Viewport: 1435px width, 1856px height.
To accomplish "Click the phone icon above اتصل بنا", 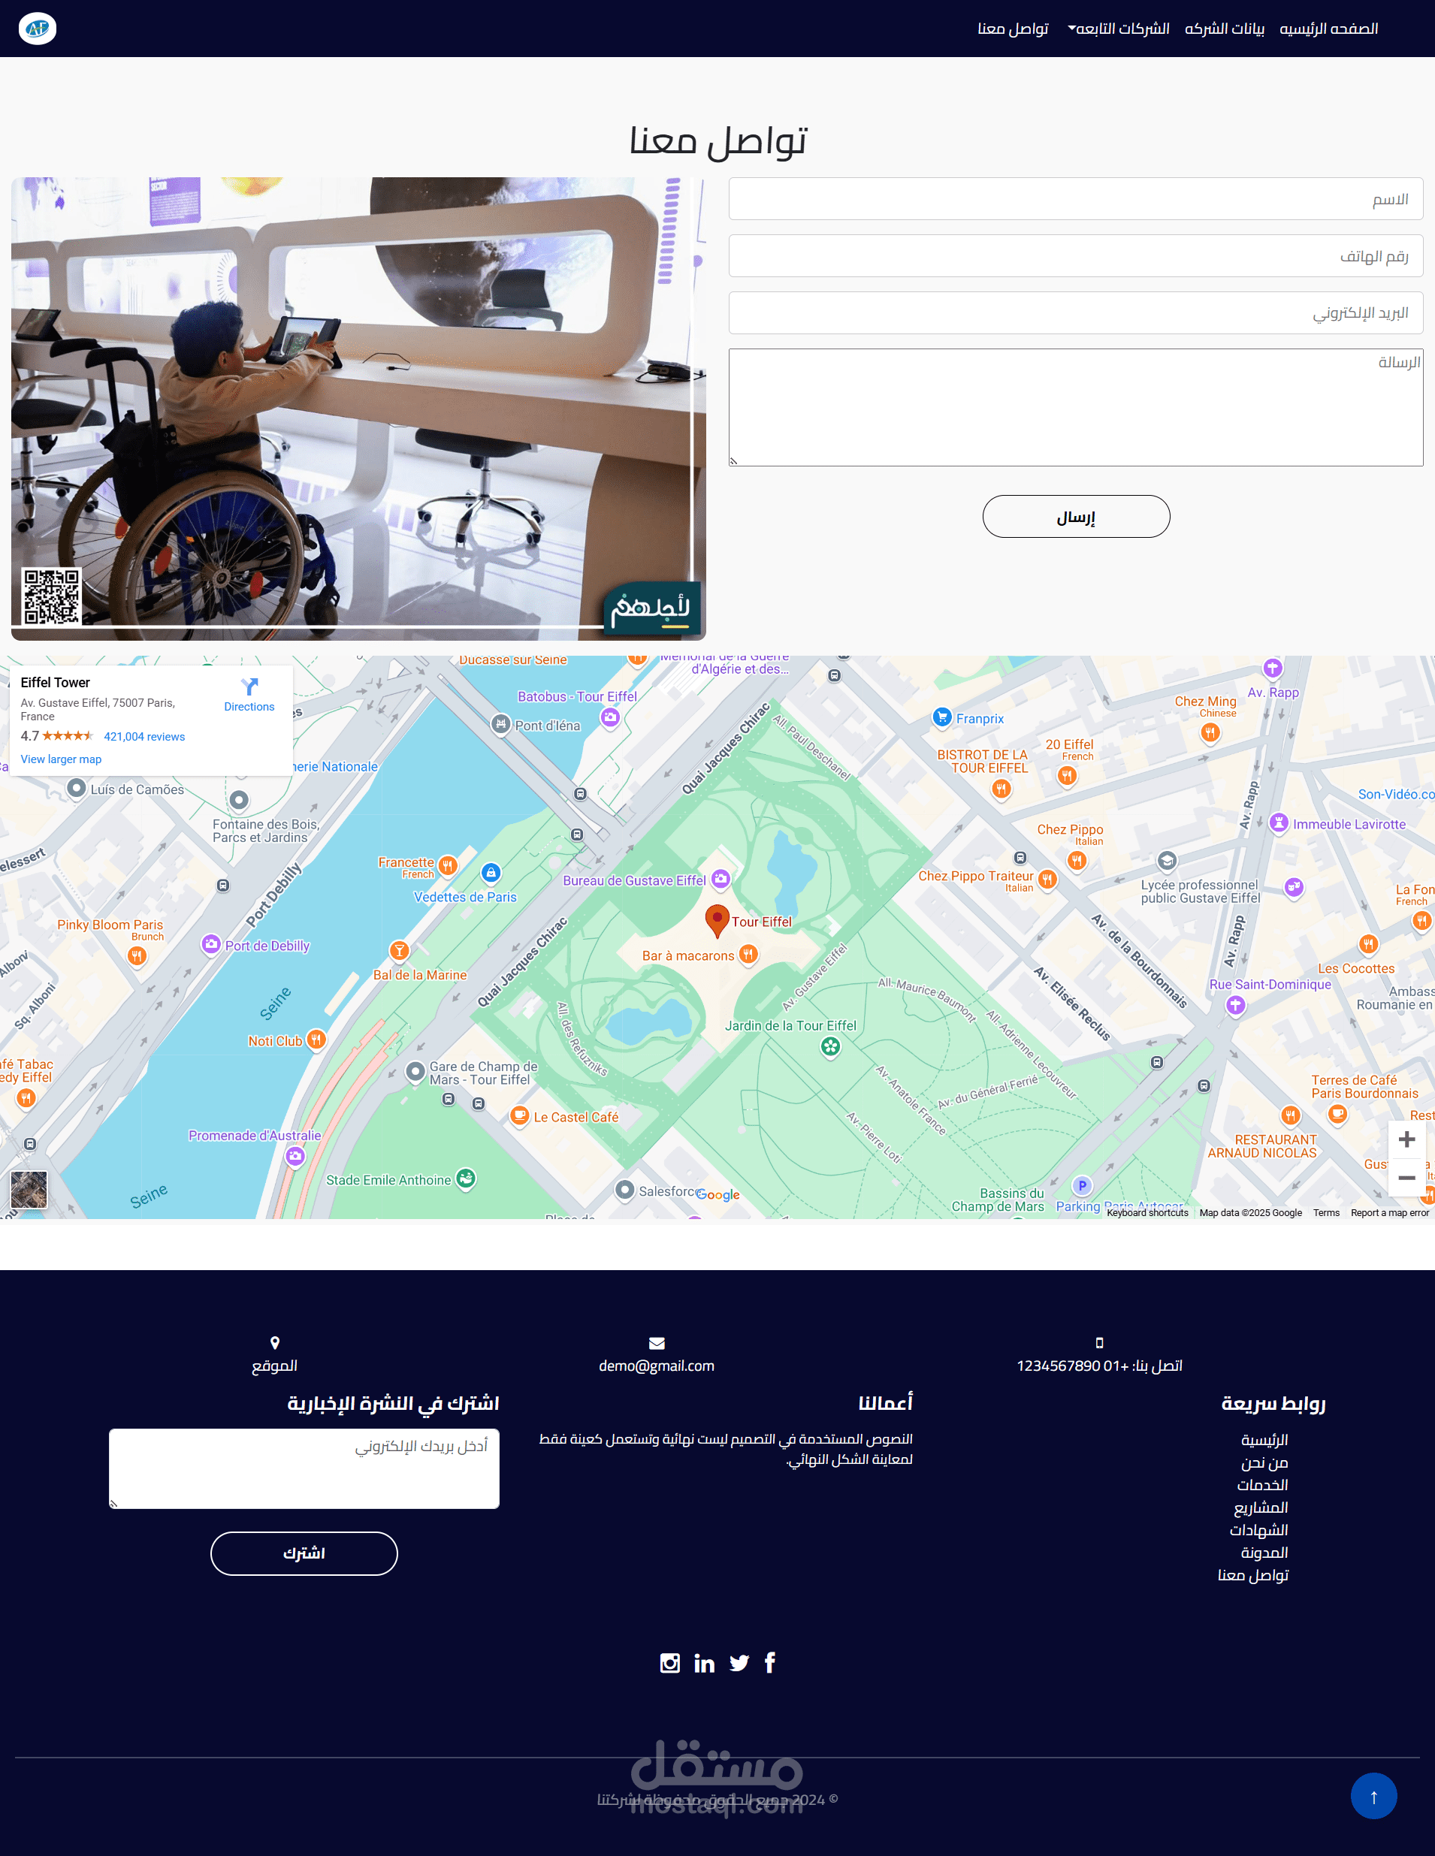I will 1099,1343.
